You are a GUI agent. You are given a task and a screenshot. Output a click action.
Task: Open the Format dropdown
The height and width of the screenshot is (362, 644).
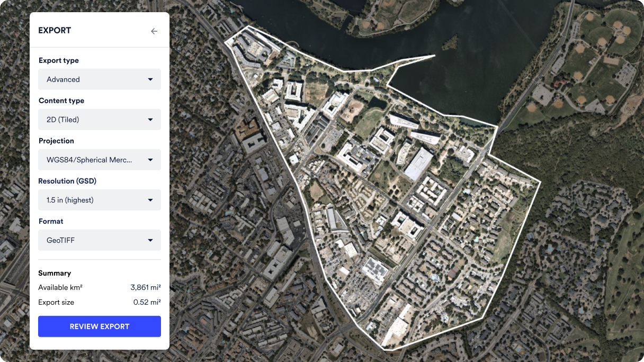pos(99,240)
